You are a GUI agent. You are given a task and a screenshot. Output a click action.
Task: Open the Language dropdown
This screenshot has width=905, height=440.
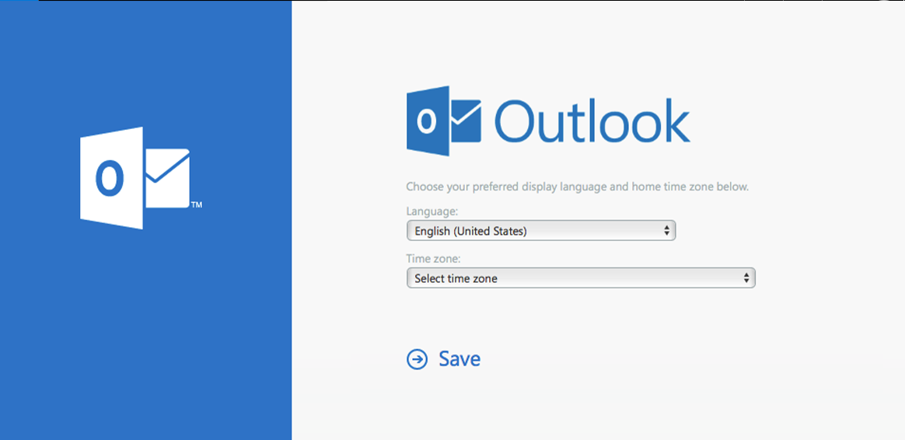tap(540, 231)
